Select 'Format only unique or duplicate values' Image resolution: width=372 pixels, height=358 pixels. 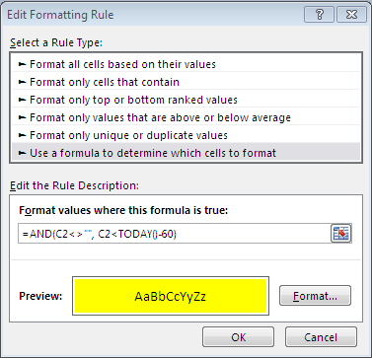(186, 135)
